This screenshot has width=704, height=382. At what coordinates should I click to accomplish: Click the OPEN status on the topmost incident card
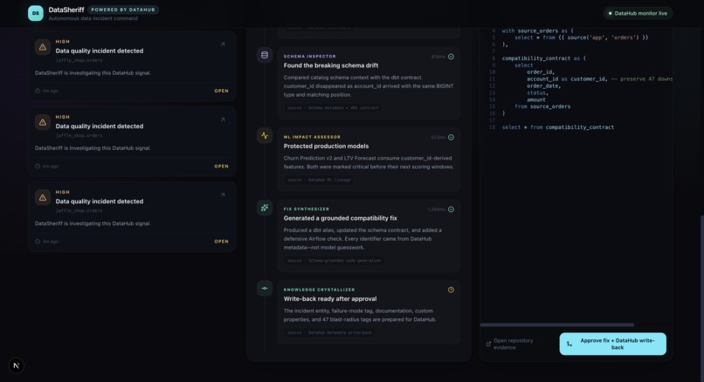pyautogui.click(x=221, y=91)
